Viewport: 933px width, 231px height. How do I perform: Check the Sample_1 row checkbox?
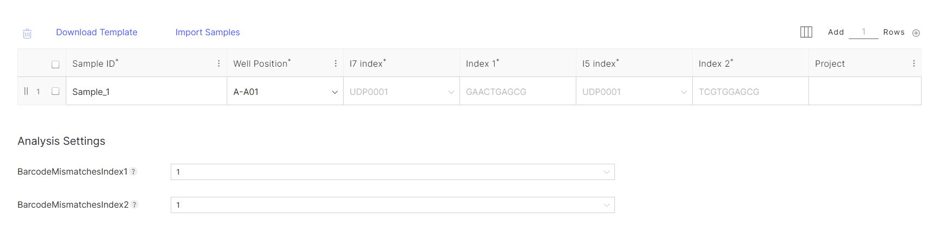click(55, 91)
